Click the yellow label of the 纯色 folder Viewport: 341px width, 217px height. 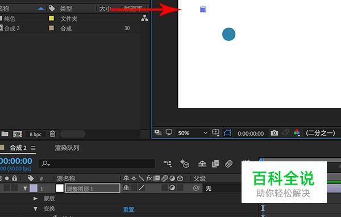tap(51, 18)
